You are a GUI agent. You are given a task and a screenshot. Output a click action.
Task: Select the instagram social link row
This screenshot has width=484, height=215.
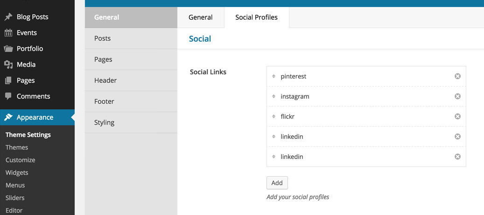(366, 96)
